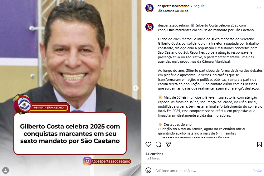Open despertasaocaetano username in header
264x176 pixels.
point(174,6)
